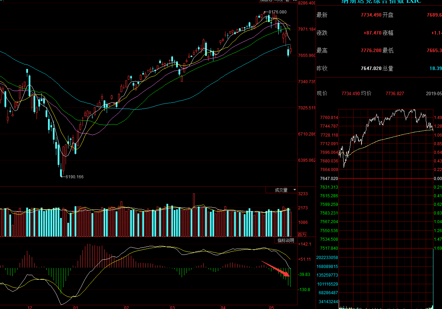
Task: Click the 01 month marker on time axis
Action: click(x=76, y=307)
